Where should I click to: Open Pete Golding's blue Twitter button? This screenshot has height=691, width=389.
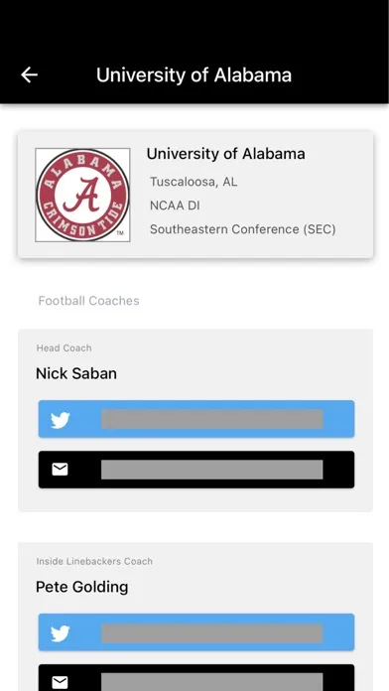(196, 632)
